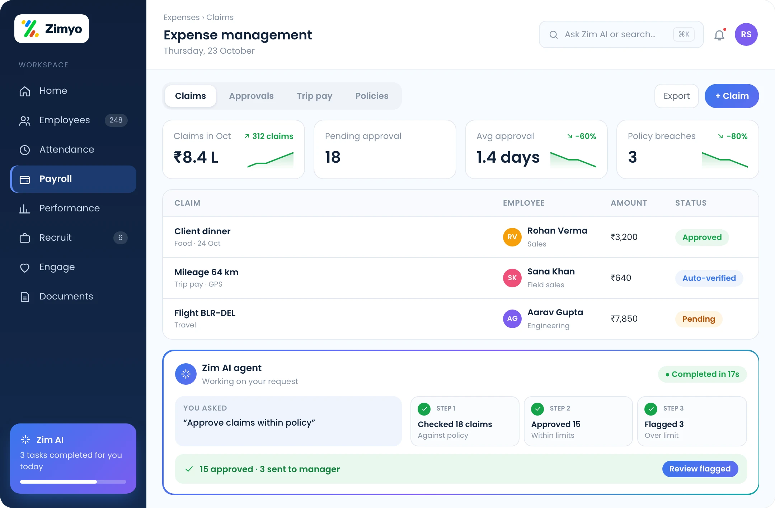Click the Review flagged button

point(700,469)
